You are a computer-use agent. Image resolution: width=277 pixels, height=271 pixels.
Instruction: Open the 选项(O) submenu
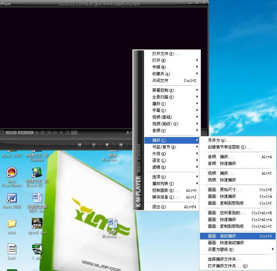(x=172, y=177)
